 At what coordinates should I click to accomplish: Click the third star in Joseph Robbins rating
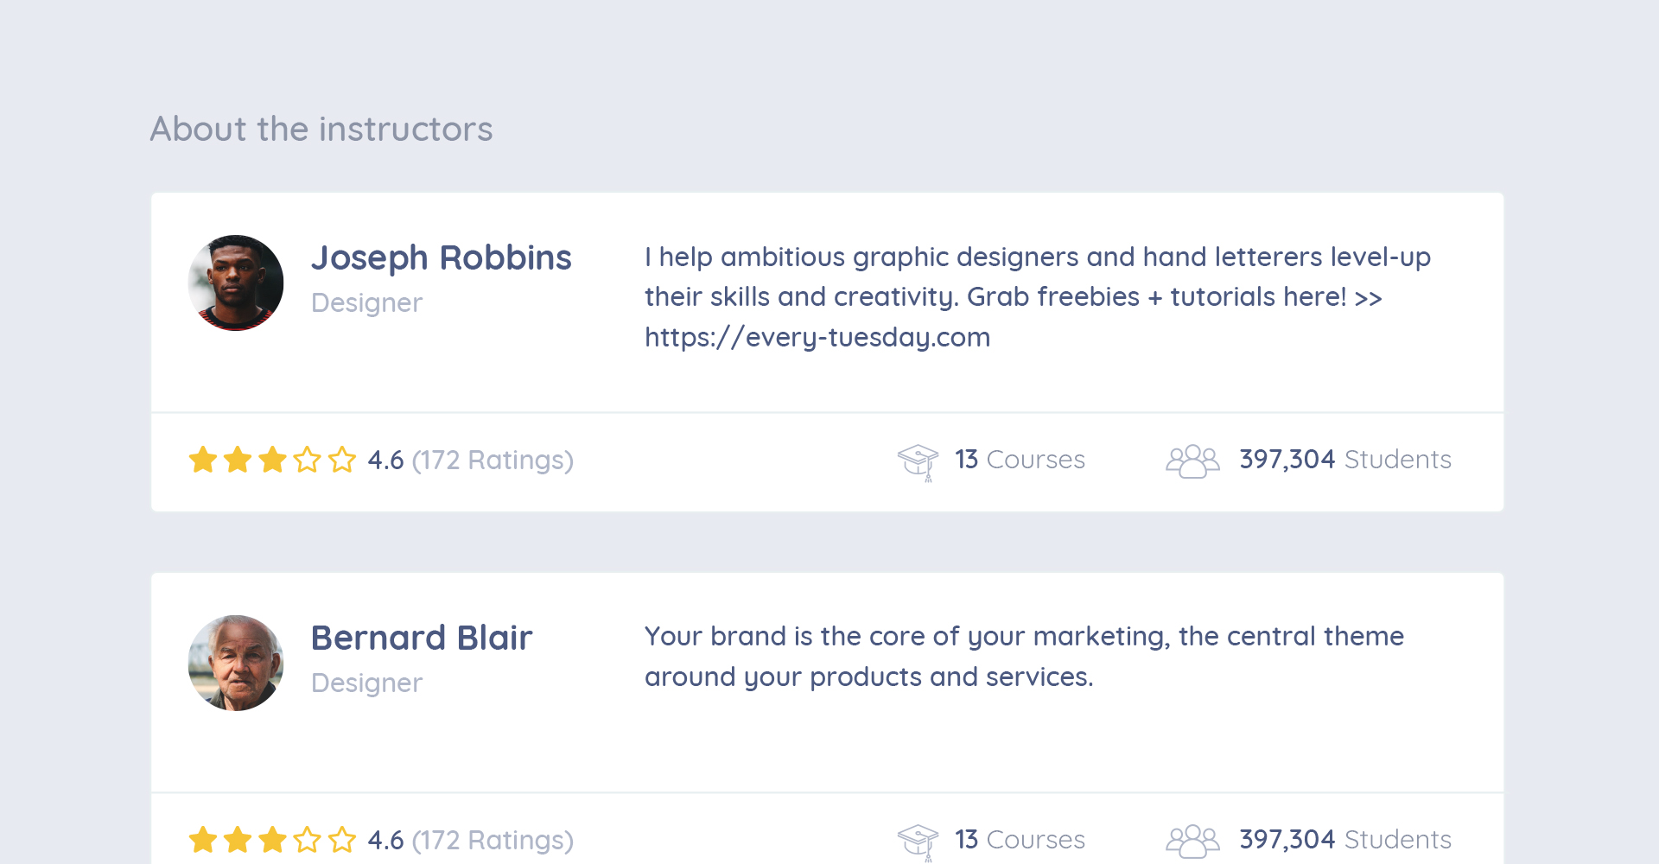click(x=272, y=460)
